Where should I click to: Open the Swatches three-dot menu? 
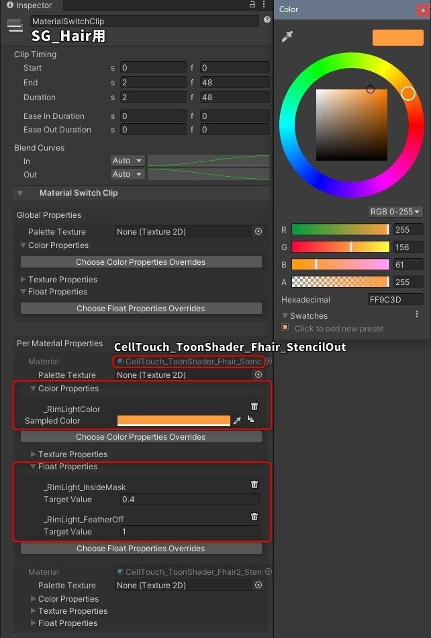(x=417, y=314)
